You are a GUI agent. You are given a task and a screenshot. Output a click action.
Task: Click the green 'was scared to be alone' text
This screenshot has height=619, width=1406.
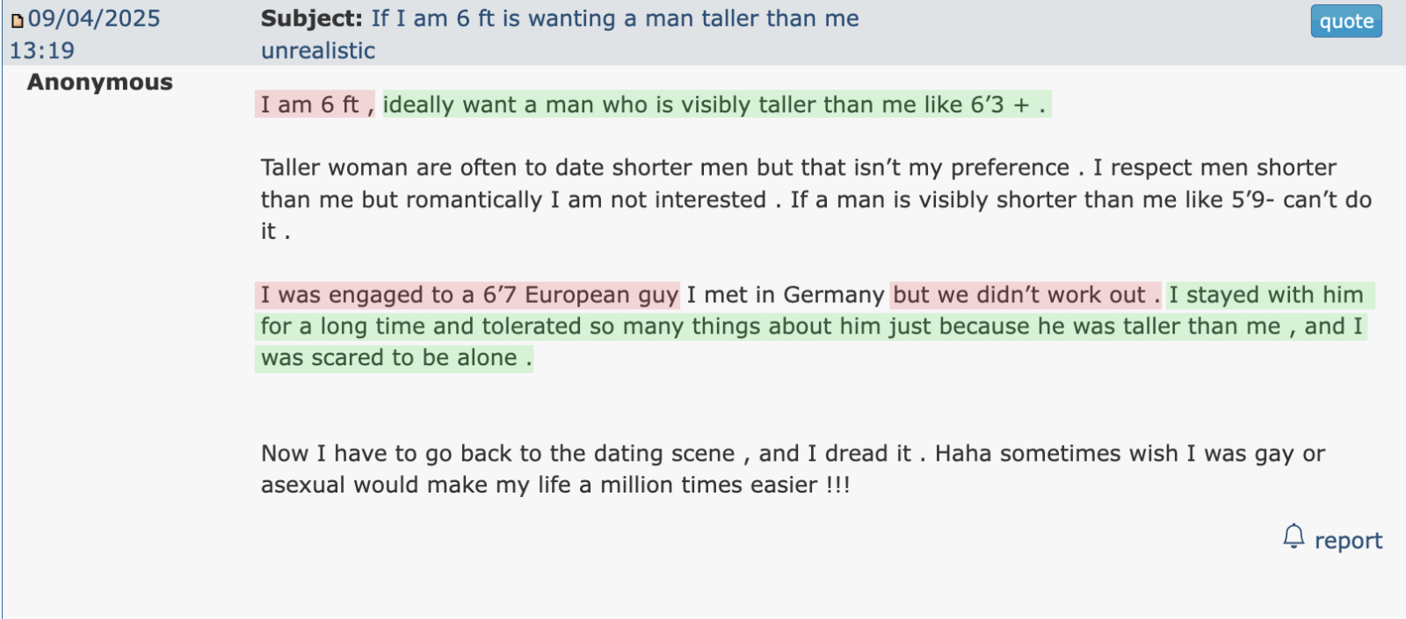click(x=394, y=358)
